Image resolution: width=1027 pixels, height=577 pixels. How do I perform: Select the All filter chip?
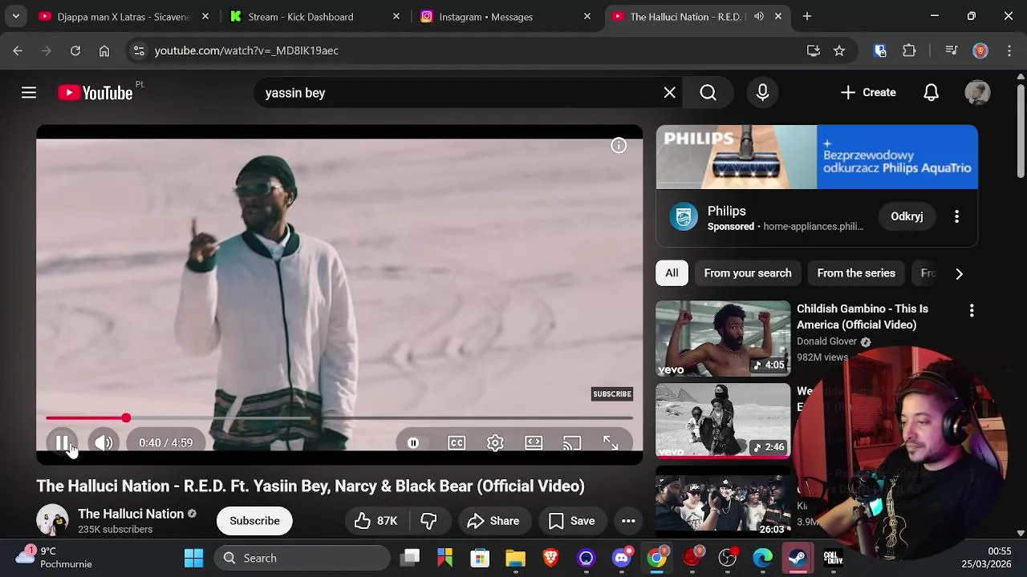pos(672,273)
